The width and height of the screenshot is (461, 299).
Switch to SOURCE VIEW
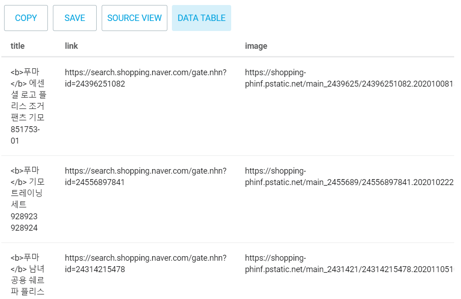135,18
